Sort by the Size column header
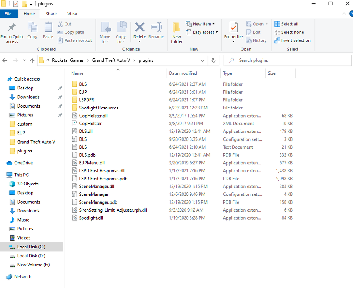The image size is (353, 288). [271, 73]
